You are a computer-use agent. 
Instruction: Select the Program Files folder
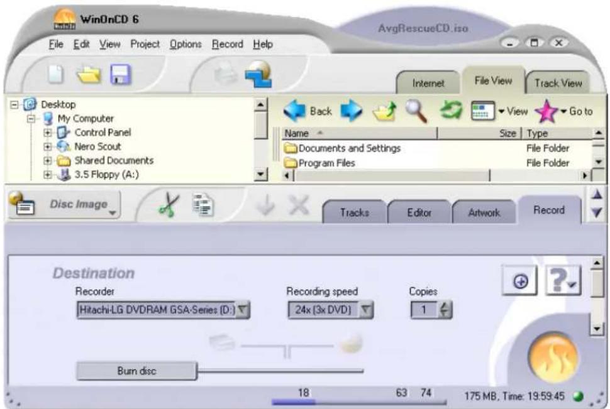click(319, 163)
